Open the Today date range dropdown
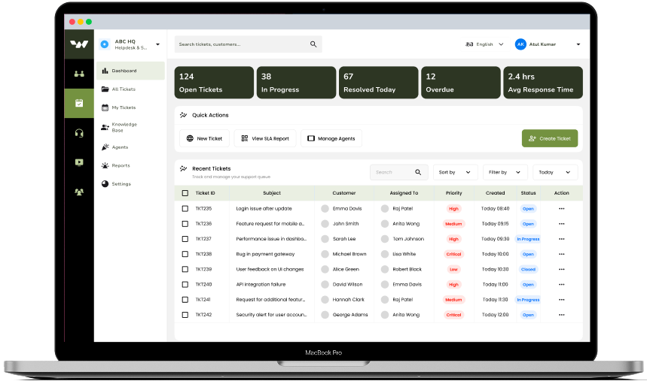 click(x=555, y=172)
